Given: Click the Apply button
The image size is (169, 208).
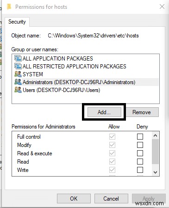Looking at the screenshot, I should pyautogui.click(x=149, y=198).
